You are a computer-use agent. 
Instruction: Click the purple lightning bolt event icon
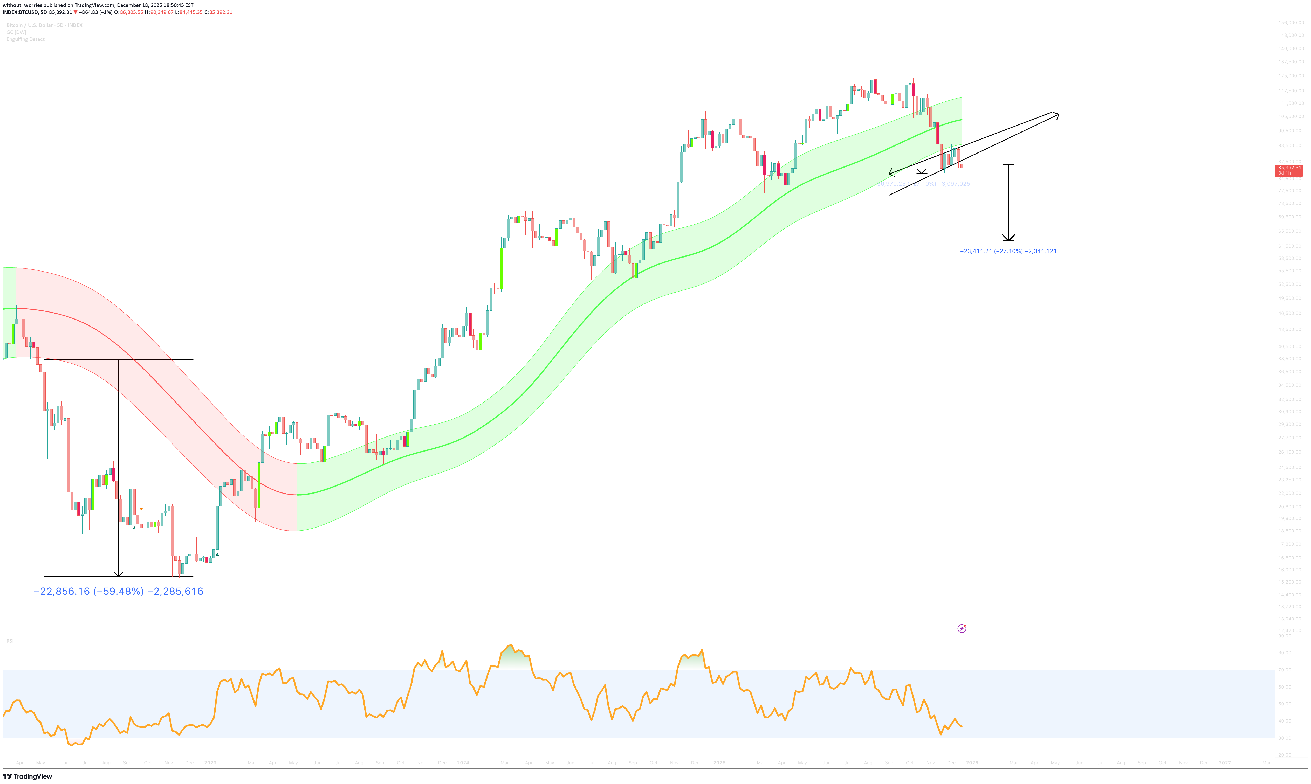point(961,629)
